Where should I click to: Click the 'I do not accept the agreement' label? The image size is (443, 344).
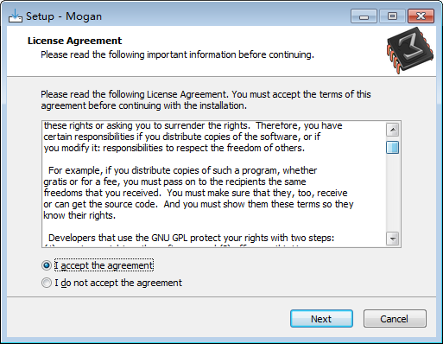click(x=118, y=283)
